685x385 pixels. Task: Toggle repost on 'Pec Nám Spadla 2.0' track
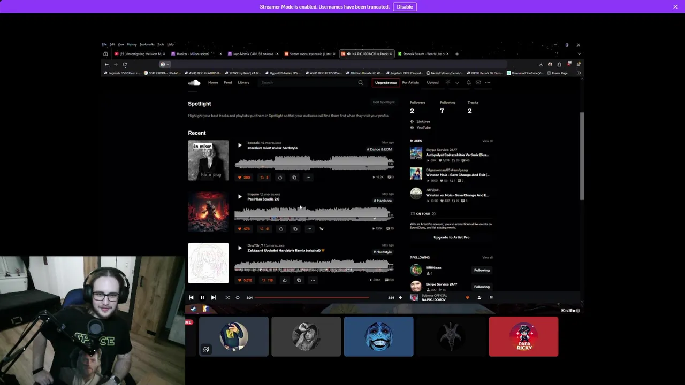(265, 229)
